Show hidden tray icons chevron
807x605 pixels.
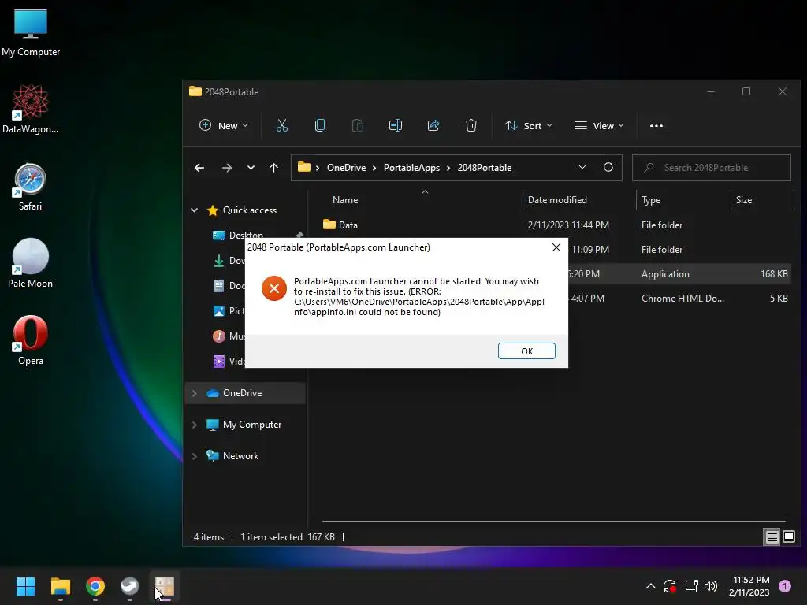(x=650, y=586)
